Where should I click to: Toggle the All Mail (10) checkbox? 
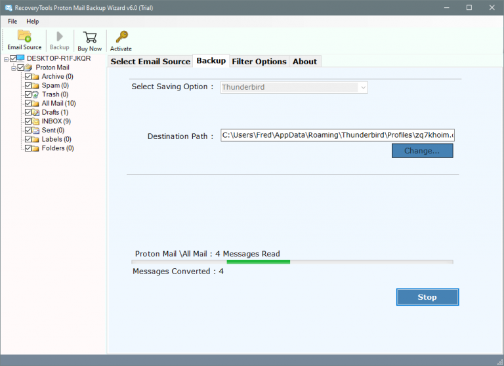[28, 104]
